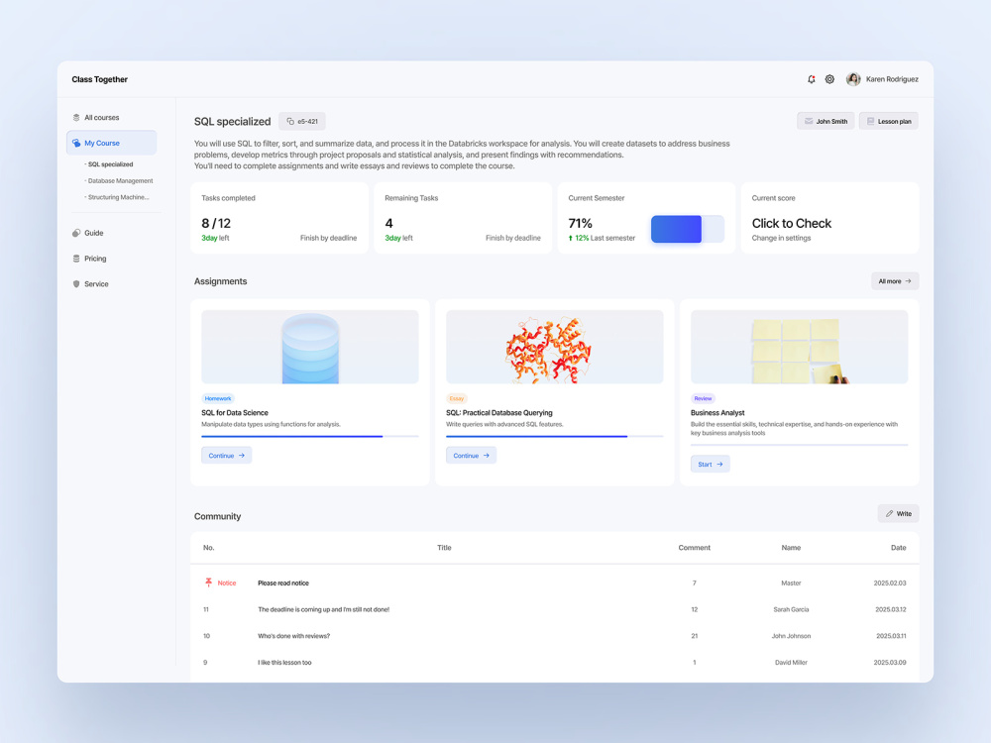This screenshot has width=991, height=743.
Task: Click Karen Rodriguez profile avatar
Action: pos(853,79)
